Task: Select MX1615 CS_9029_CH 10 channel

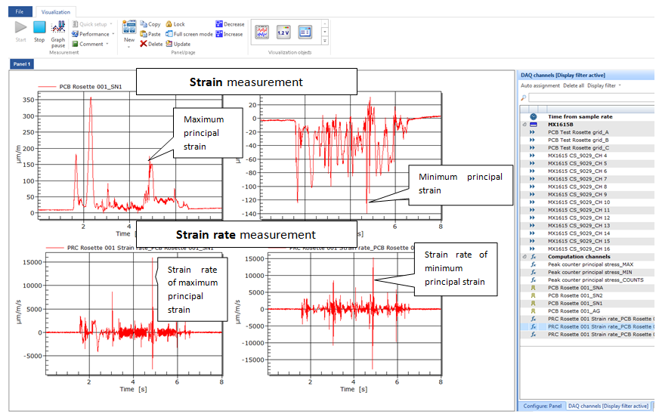Action: tap(586, 202)
